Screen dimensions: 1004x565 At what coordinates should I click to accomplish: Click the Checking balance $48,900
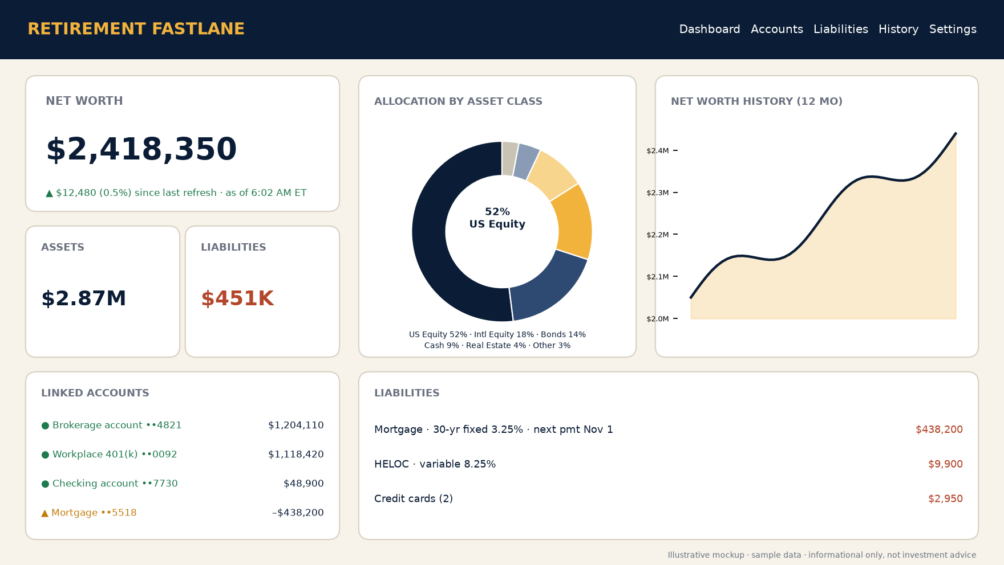303,484
